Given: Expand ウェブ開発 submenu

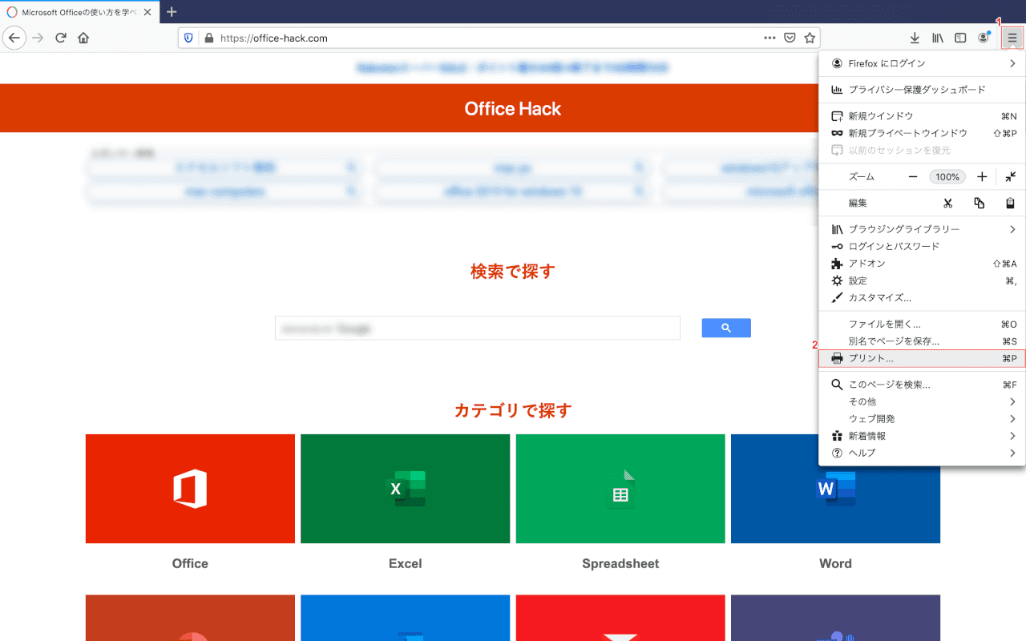Looking at the screenshot, I should coord(922,419).
